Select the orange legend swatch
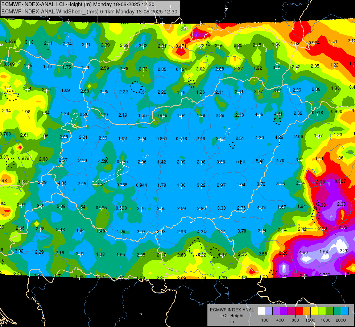 coord(307,311)
